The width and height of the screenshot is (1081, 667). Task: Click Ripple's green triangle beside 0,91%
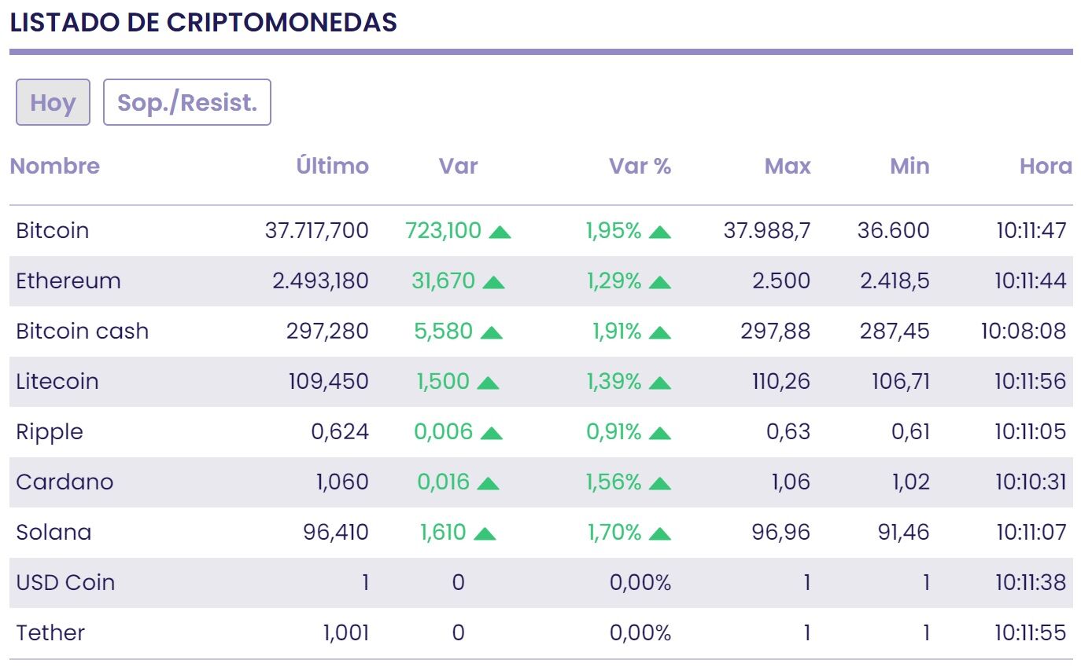660,433
